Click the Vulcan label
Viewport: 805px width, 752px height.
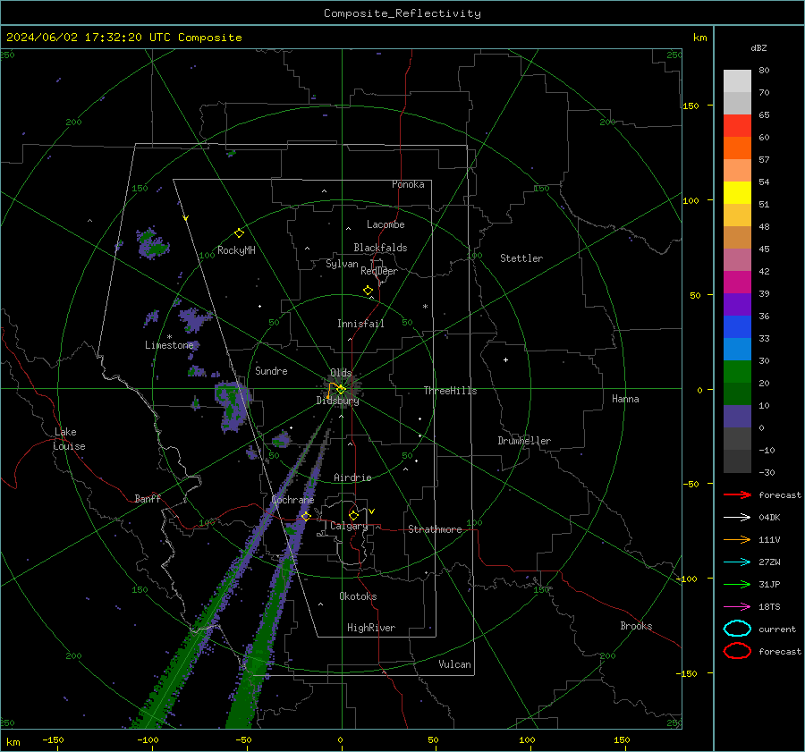pos(454,664)
